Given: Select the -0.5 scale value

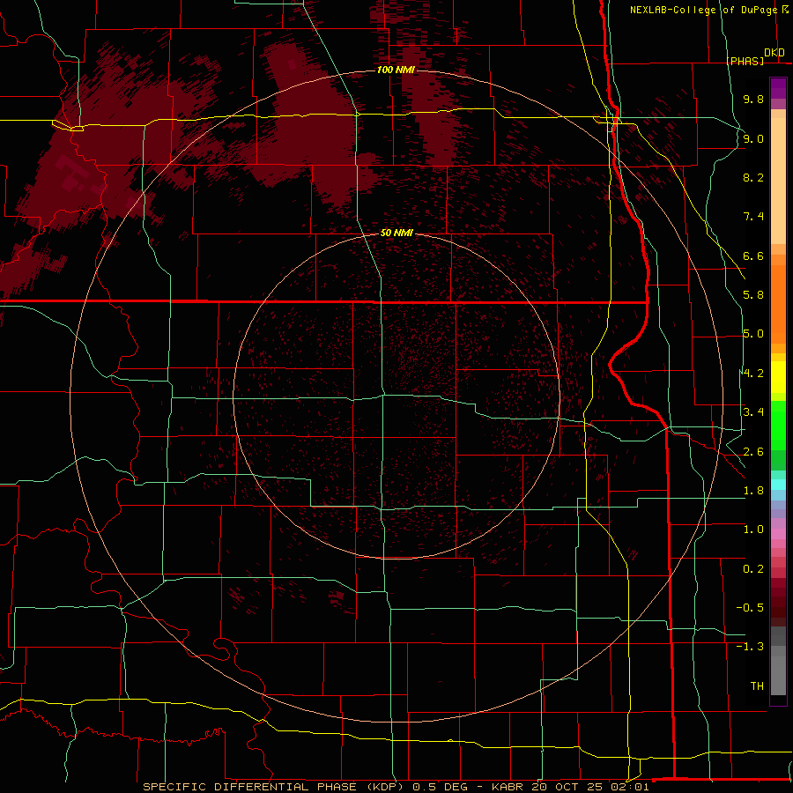Looking at the screenshot, I should pos(750,608).
